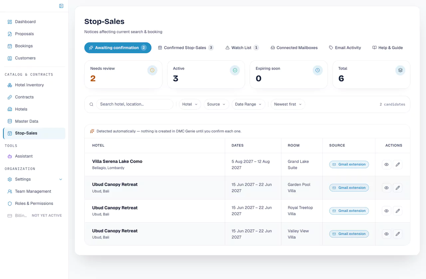Open Dashboard from the sidebar
This screenshot has height=279, width=426.
[x=34, y=22]
